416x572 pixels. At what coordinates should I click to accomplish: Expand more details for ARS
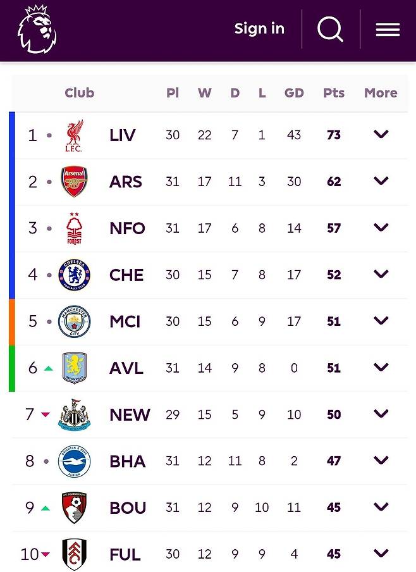click(x=381, y=181)
